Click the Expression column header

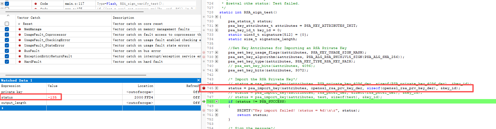[x=11, y=86]
